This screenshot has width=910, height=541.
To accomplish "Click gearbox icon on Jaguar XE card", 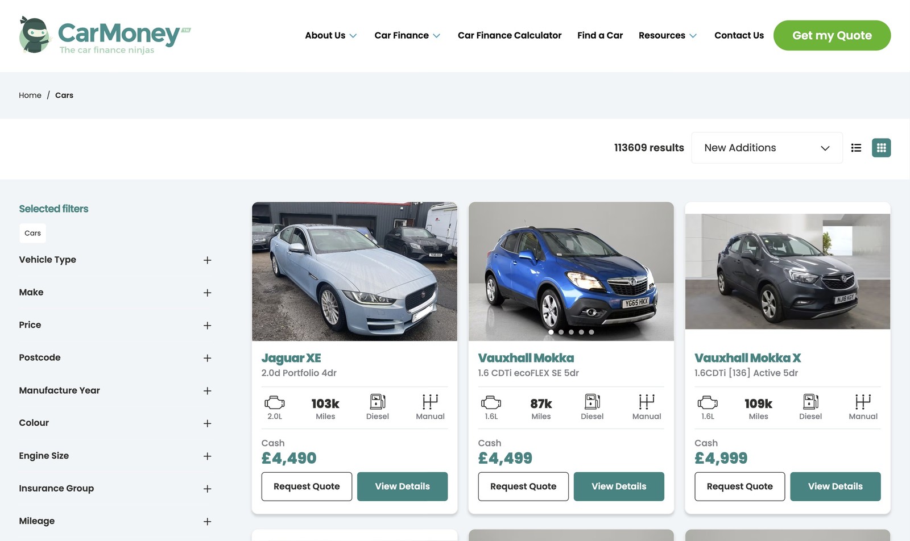I will [430, 402].
